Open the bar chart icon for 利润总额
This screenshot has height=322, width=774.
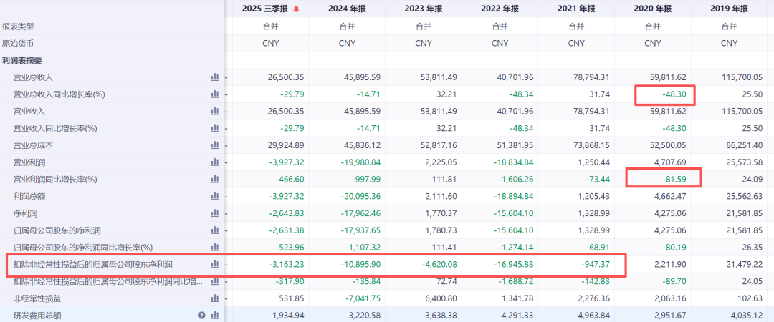(x=214, y=196)
